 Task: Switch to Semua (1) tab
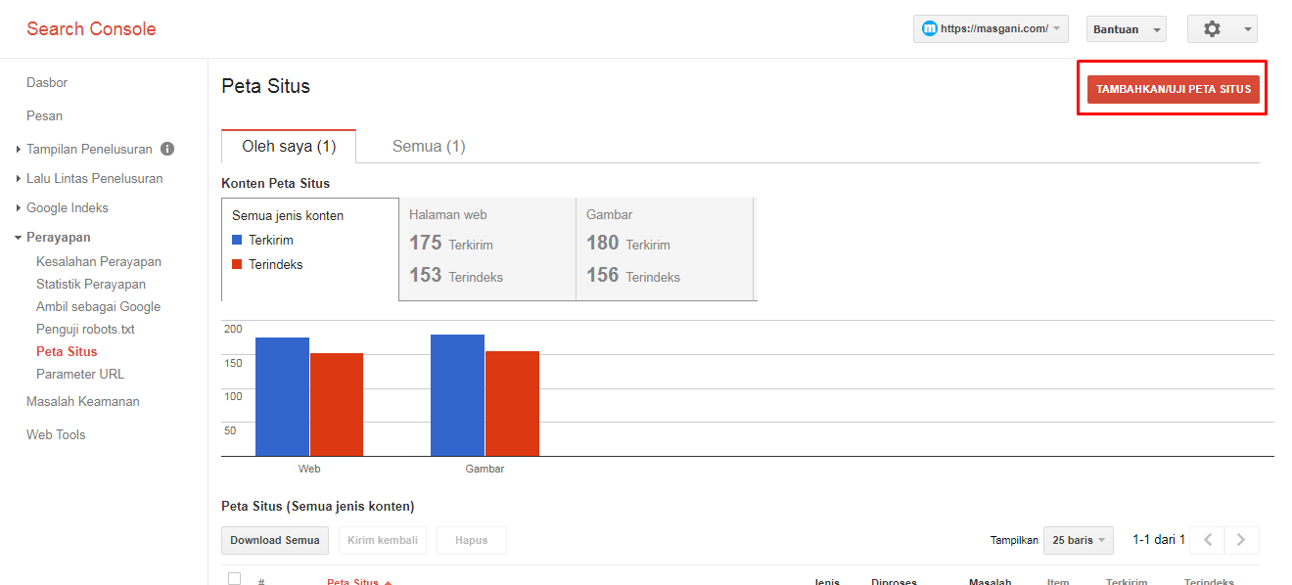click(429, 146)
